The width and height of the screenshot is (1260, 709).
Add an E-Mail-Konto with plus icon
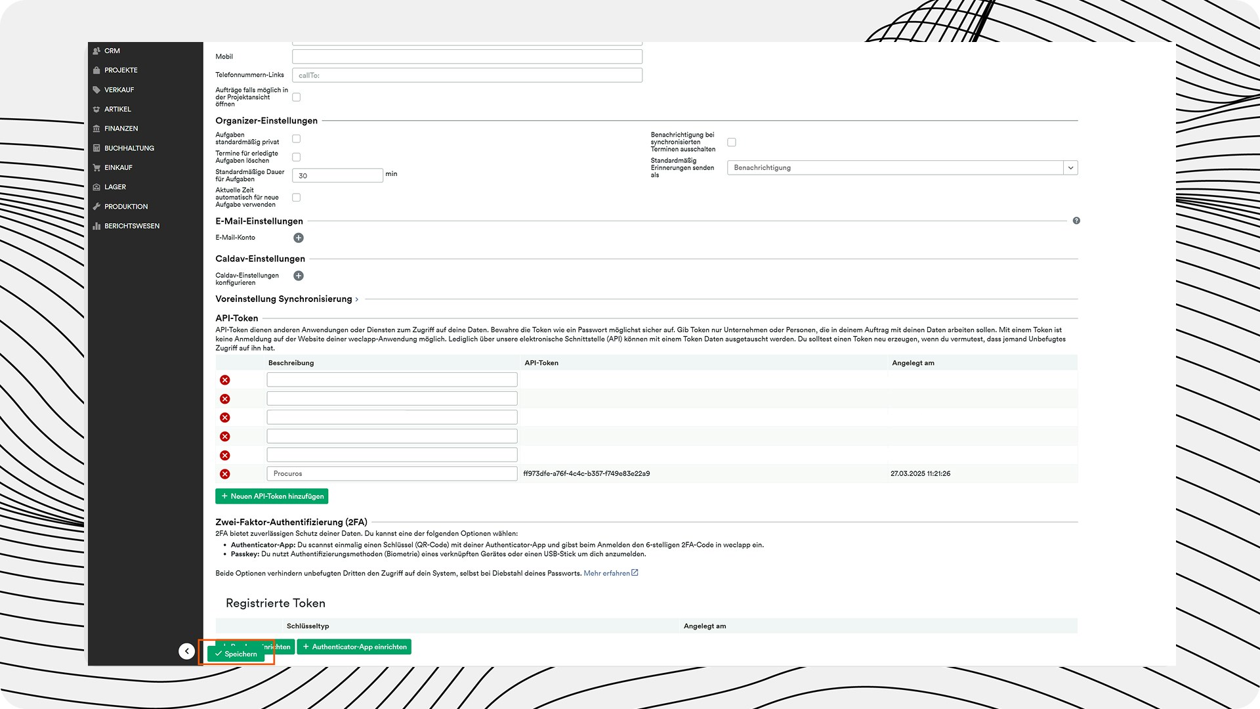299,238
